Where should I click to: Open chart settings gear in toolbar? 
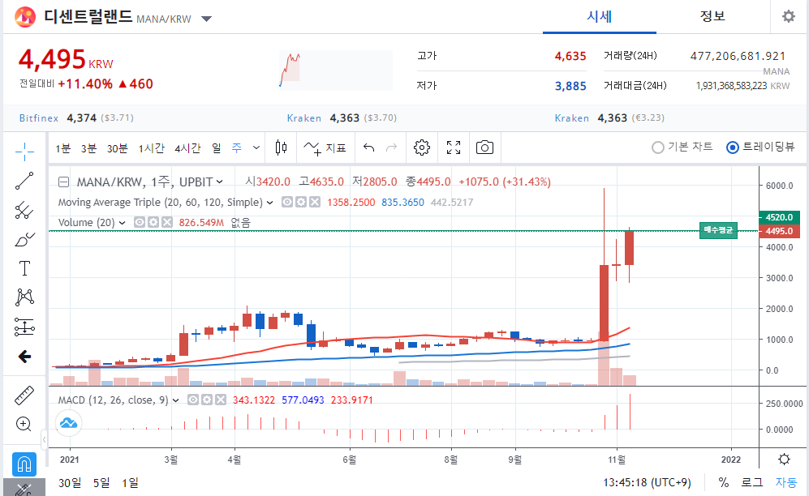(x=421, y=148)
